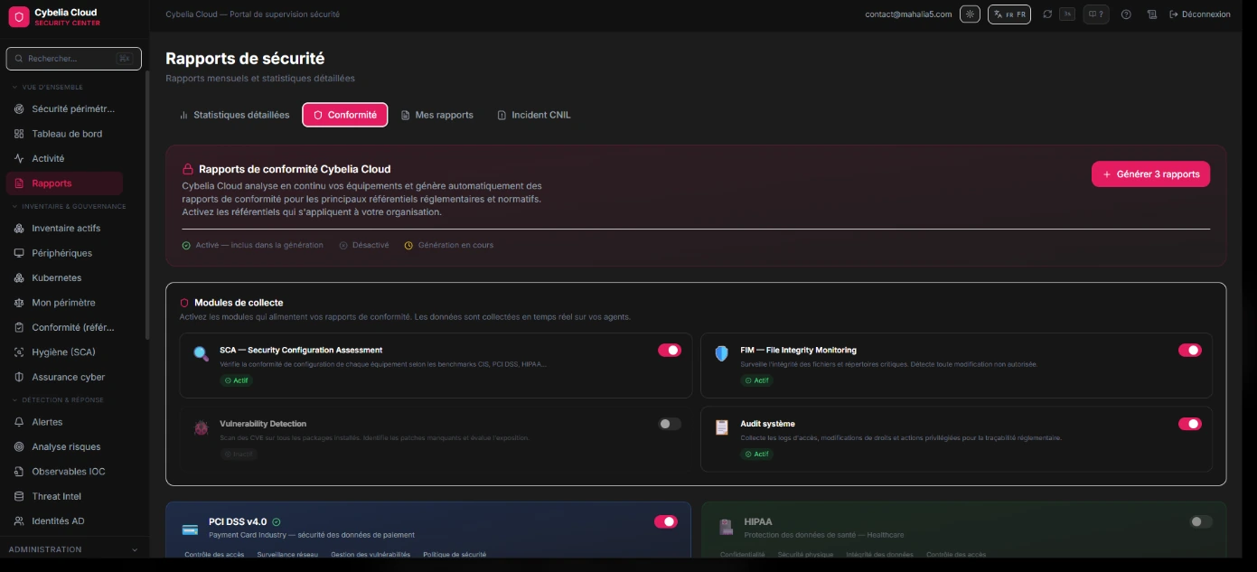Navigate to Périphériques
The width and height of the screenshot is (1257, 572).
click(64, 253)
